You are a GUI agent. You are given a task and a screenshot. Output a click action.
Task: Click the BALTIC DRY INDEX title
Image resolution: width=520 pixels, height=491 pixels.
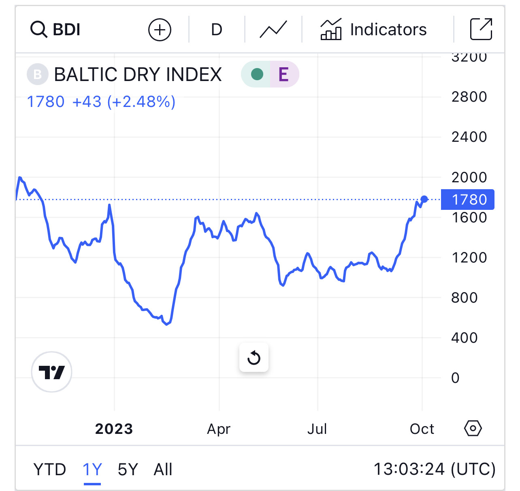(x=138, y=75)
